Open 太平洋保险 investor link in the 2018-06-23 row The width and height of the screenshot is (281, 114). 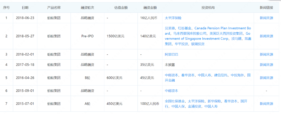[173, 18]
